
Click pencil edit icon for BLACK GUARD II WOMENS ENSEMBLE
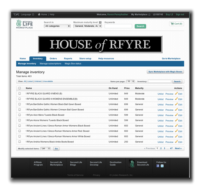click(x=176, y=99)
